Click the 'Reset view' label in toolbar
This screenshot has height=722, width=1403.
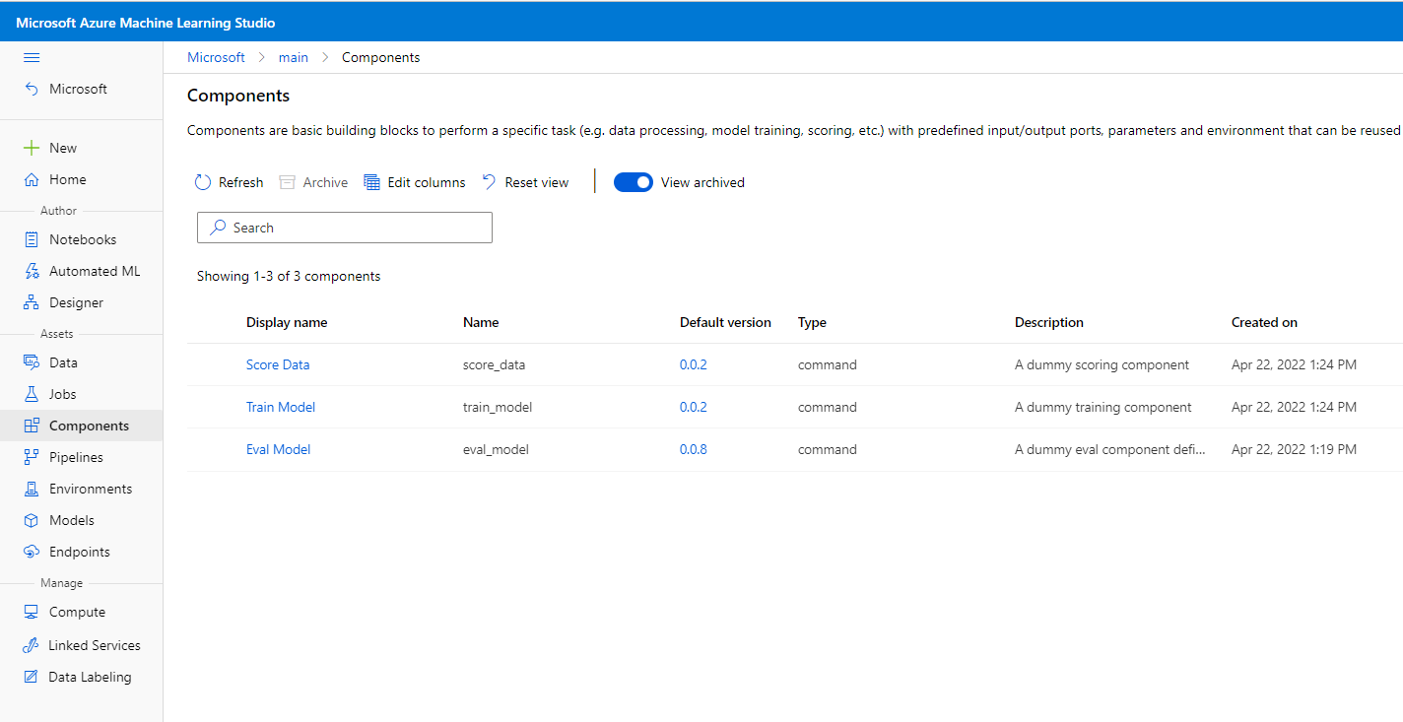537,182
